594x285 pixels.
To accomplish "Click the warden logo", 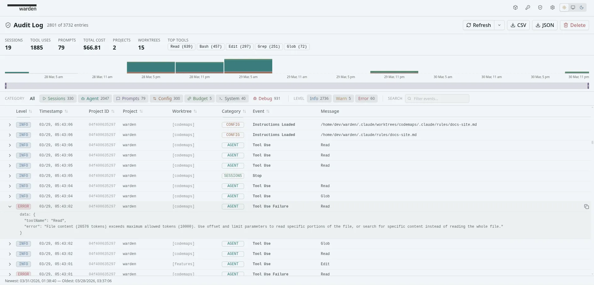I will click(22, 8).
